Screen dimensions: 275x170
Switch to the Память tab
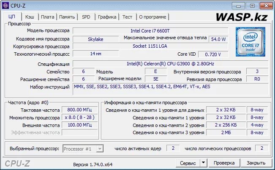click(67, 17)
